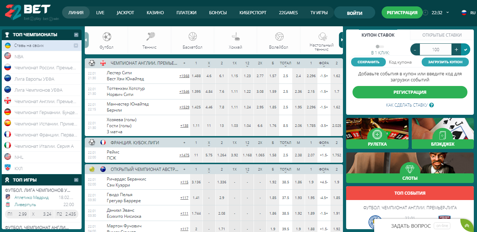The width and height of the screenshot is (477, 232).
Task: Select the Basketball sport icon
Action: [193, 37]
